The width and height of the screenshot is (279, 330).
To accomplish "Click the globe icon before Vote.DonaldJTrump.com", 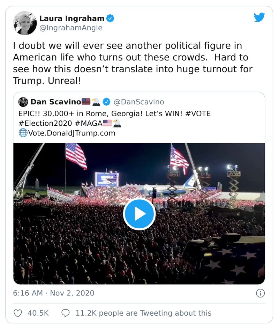I will click(x=23, y=133).
